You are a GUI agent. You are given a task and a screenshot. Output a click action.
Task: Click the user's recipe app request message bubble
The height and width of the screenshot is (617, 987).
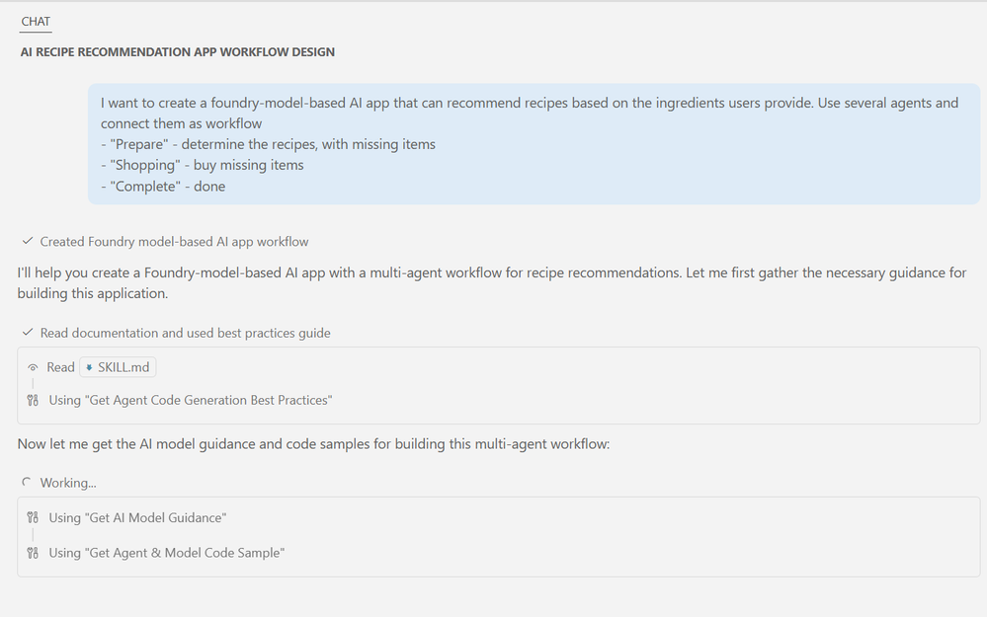click(534, 144)
